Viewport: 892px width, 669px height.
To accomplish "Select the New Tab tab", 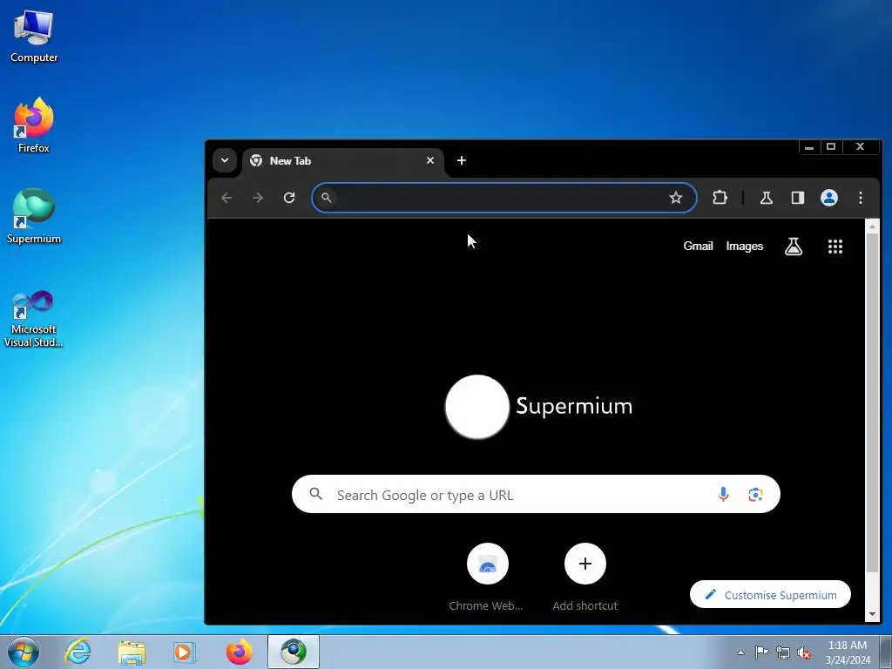I will [343, 161].
